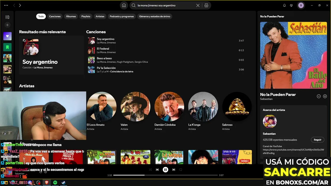This screenshot has height=186, width=331.
Task: Play Beso a beso in Canciones list
Action: (x=166, y=60)
